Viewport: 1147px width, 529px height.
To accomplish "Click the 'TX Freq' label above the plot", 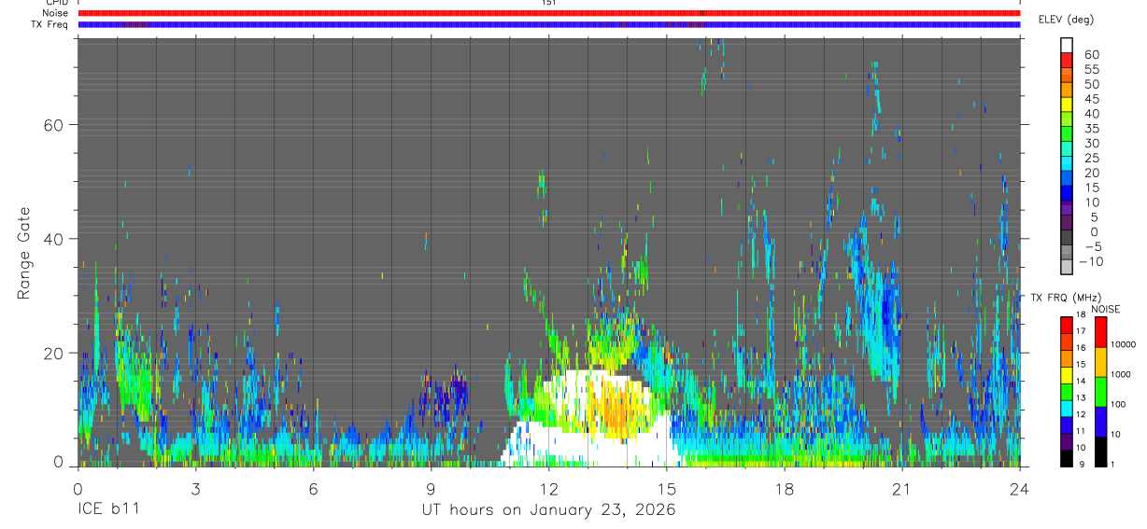I will (50, 24).
